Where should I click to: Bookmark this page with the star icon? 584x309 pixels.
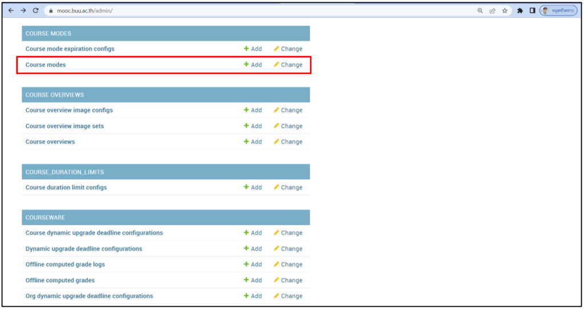[x=505, y=10]
